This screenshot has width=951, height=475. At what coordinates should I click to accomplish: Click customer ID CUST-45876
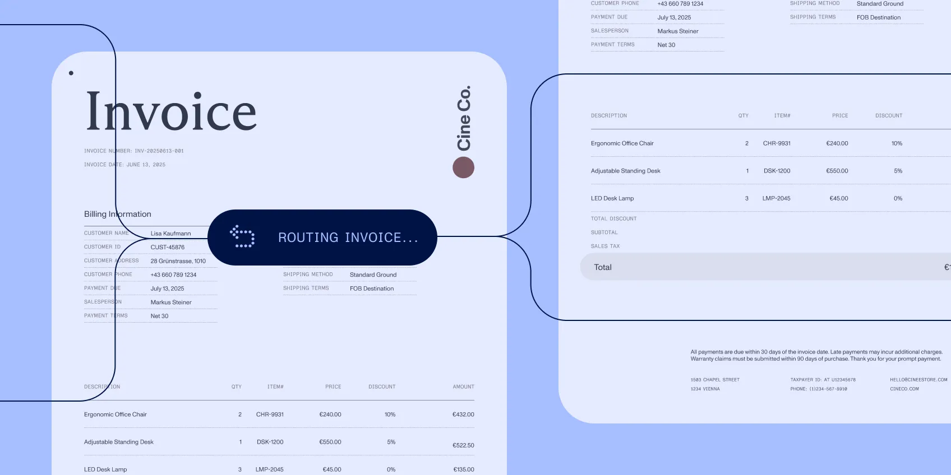click(167, 247)
